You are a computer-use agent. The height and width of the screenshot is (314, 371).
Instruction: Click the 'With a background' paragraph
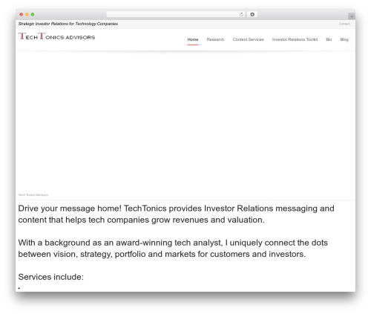point(173,248)
